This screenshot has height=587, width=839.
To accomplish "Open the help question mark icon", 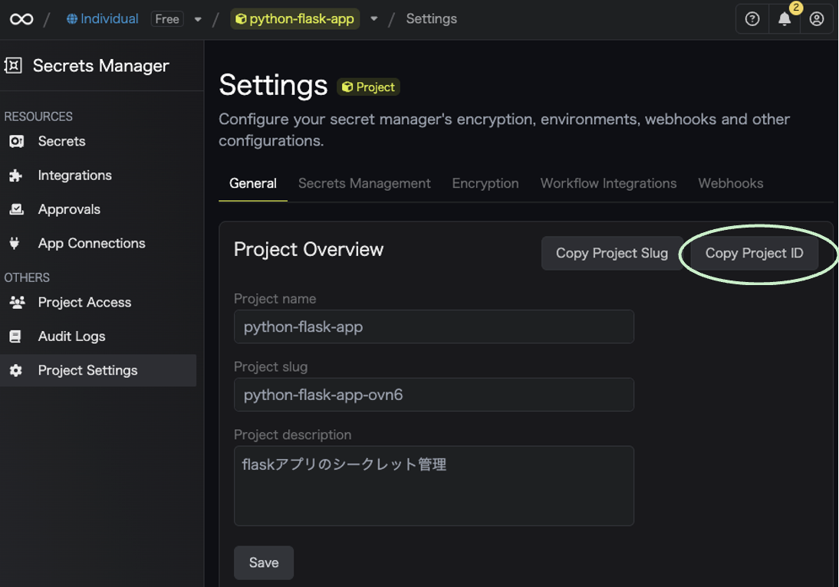I will tap(752, 19).
